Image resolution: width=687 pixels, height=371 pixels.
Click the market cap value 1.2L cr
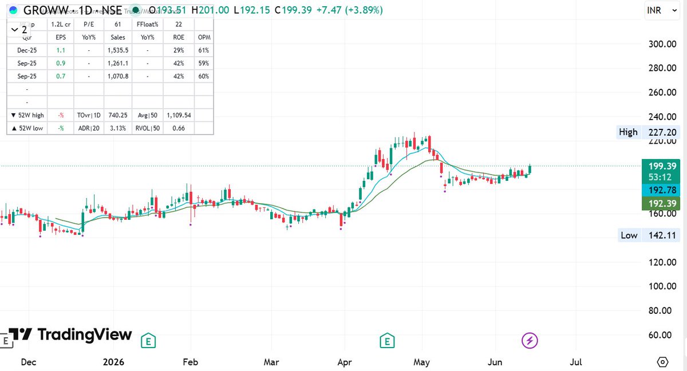(x=60, y=25)
